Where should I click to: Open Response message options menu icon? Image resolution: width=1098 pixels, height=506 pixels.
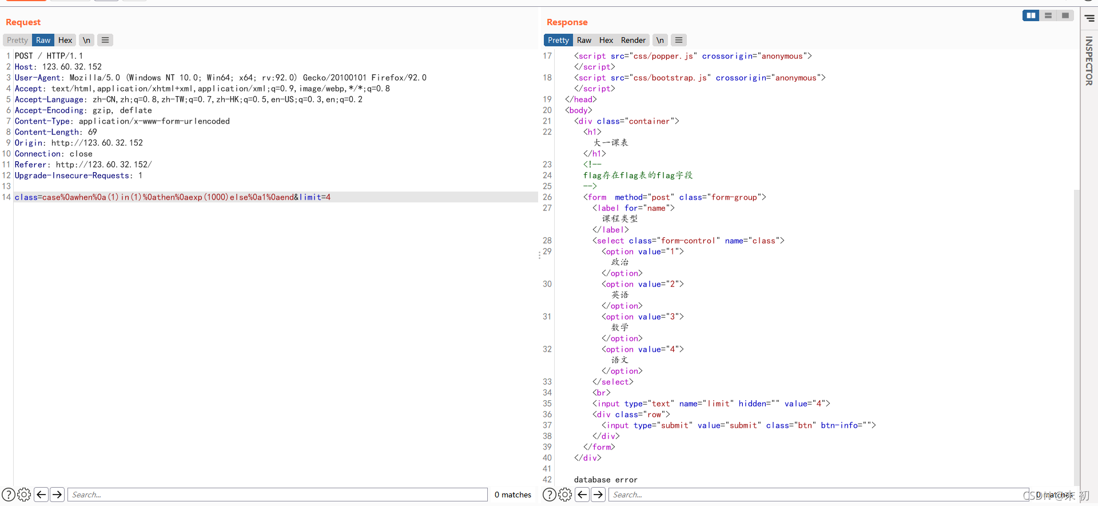tap(679, 40)
